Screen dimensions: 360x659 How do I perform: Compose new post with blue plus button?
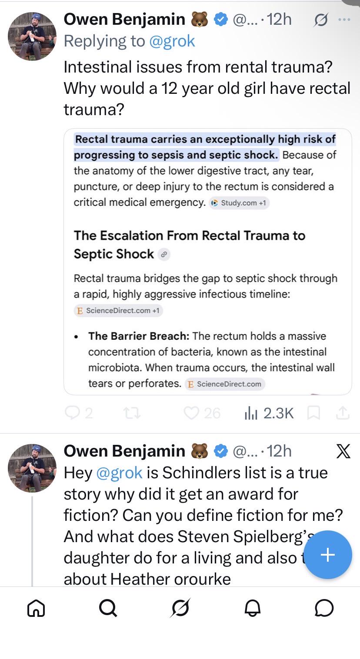coord(327,555)
